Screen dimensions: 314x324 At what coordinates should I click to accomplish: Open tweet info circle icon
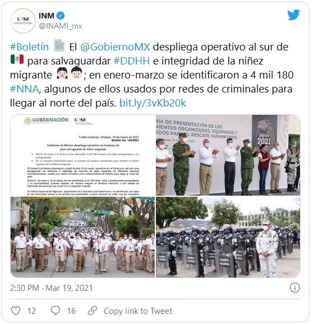(294, 288)
